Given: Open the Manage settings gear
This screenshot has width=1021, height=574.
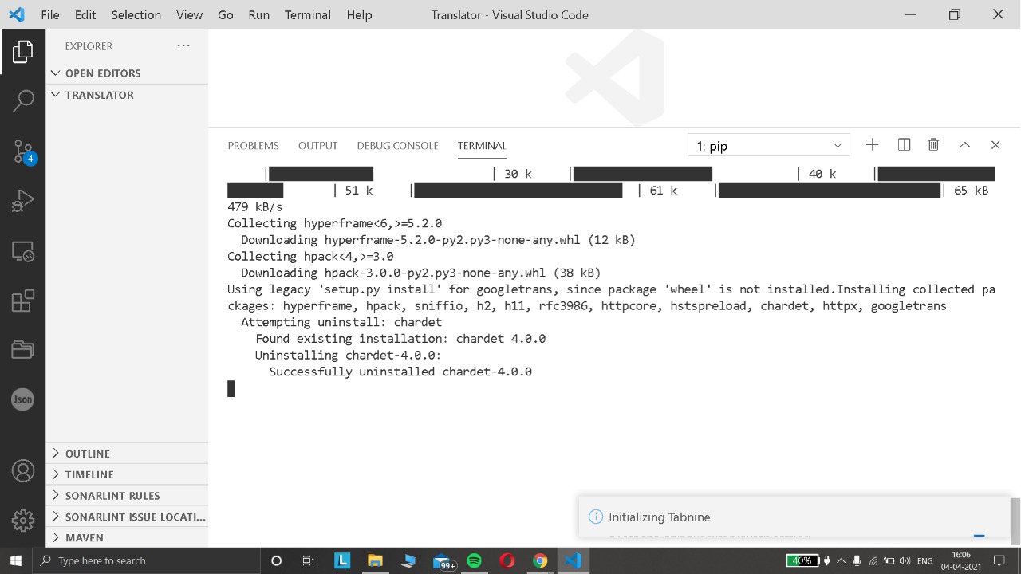Looking at the screenshot, I should (23, 521).
